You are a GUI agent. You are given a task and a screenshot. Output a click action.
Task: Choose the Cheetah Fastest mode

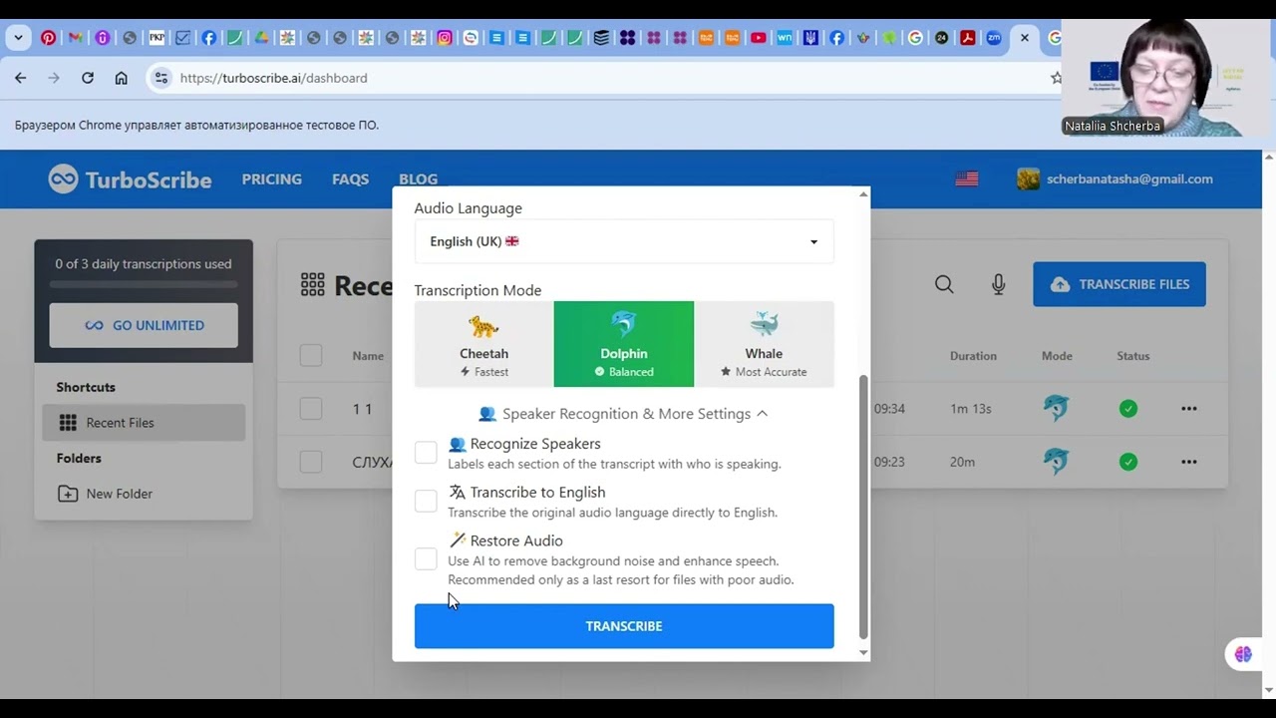[x=484, y=344]
